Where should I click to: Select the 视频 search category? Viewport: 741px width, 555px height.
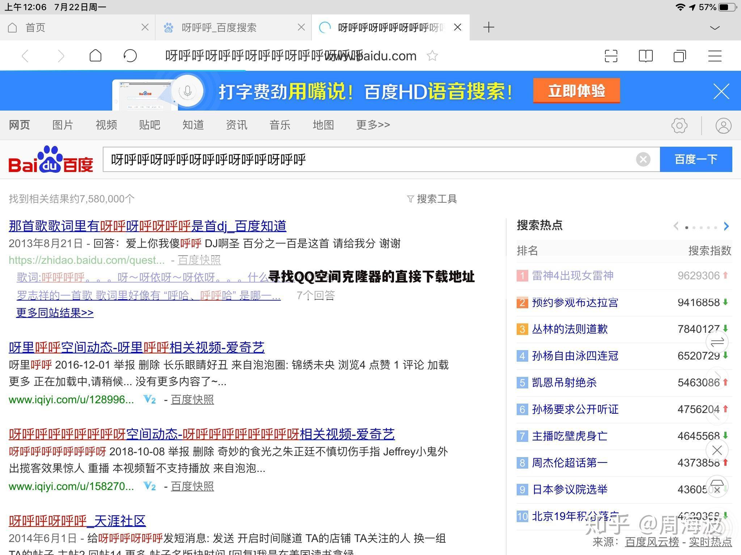[x=106, y=125]
